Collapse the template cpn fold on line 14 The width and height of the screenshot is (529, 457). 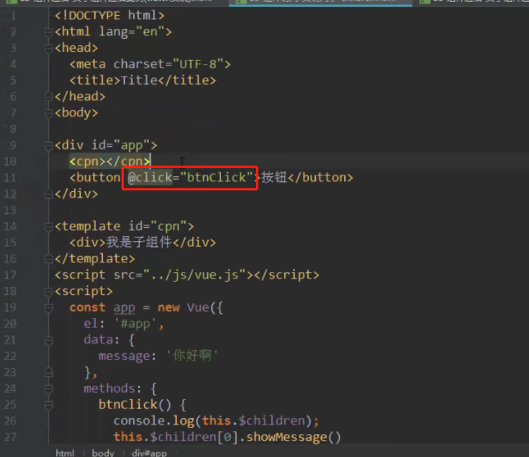pos(48,227)
